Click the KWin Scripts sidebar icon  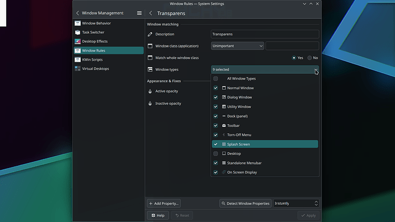(x=78, y=60)
